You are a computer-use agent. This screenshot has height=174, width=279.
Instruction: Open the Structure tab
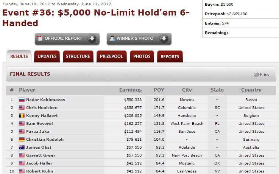(78, 57)
